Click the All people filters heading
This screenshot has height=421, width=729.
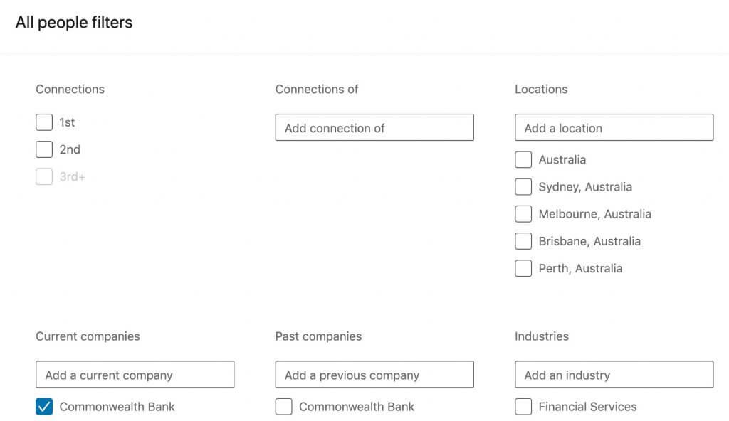click(74, 22)
